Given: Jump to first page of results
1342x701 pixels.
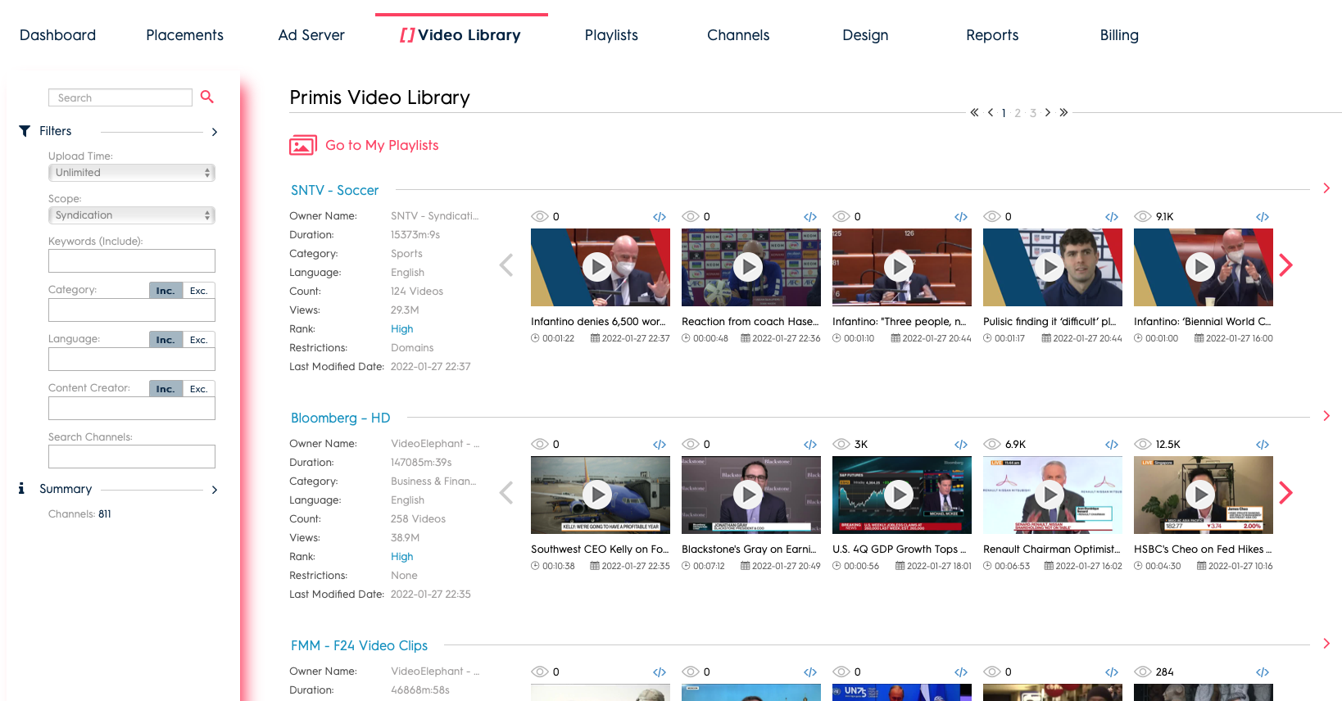Looking at the screenshot, I should 974,112.
